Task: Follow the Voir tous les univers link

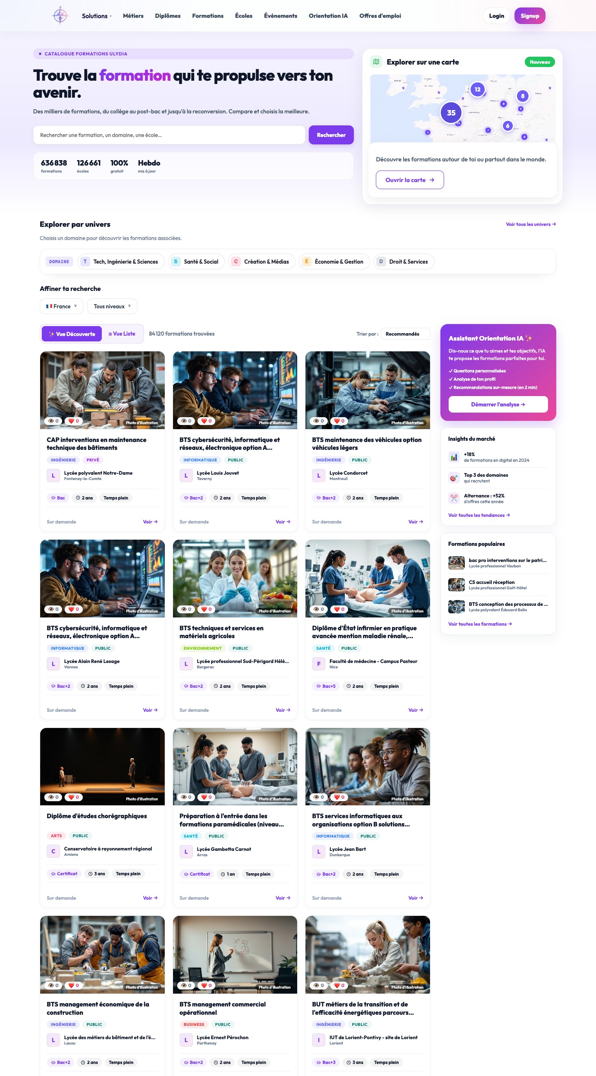Action: 531,224
